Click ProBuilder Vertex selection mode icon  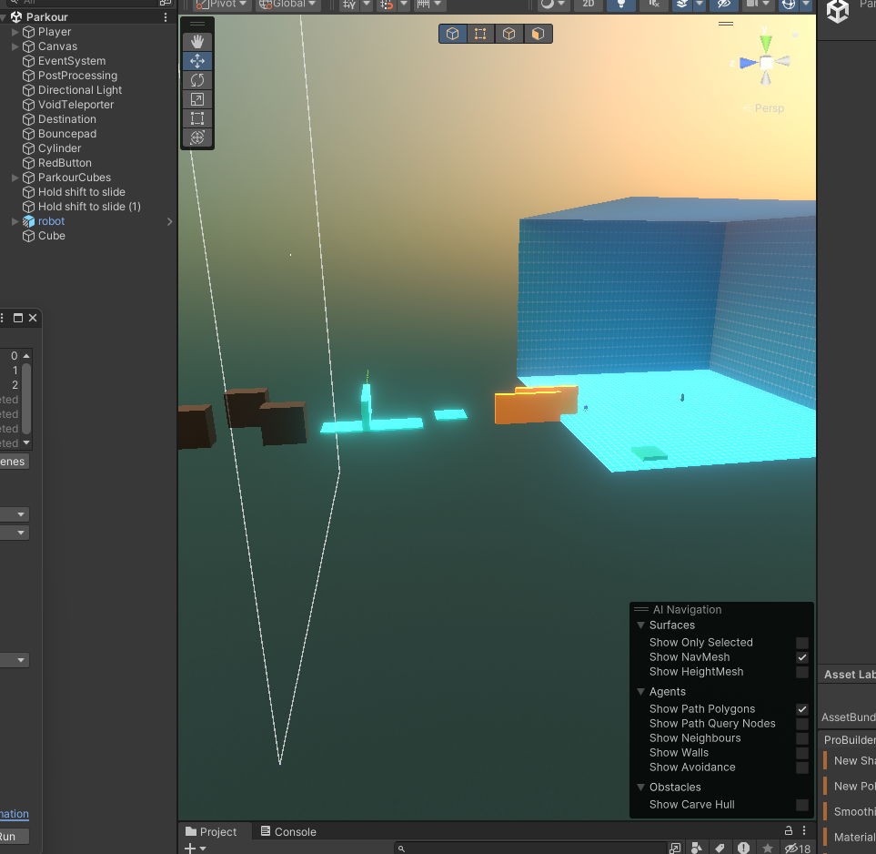[480, 34]
